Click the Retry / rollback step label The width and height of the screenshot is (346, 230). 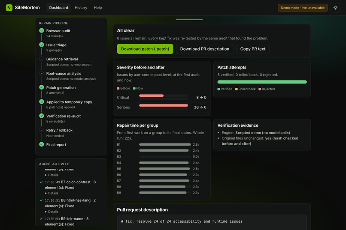[59, 130]
